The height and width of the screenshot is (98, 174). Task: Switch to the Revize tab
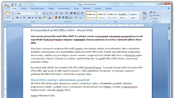tap(77, 8)
